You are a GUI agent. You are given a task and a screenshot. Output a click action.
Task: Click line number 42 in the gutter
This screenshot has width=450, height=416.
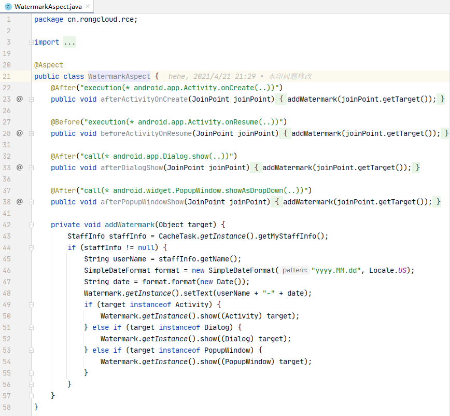(x=7, y=225)
